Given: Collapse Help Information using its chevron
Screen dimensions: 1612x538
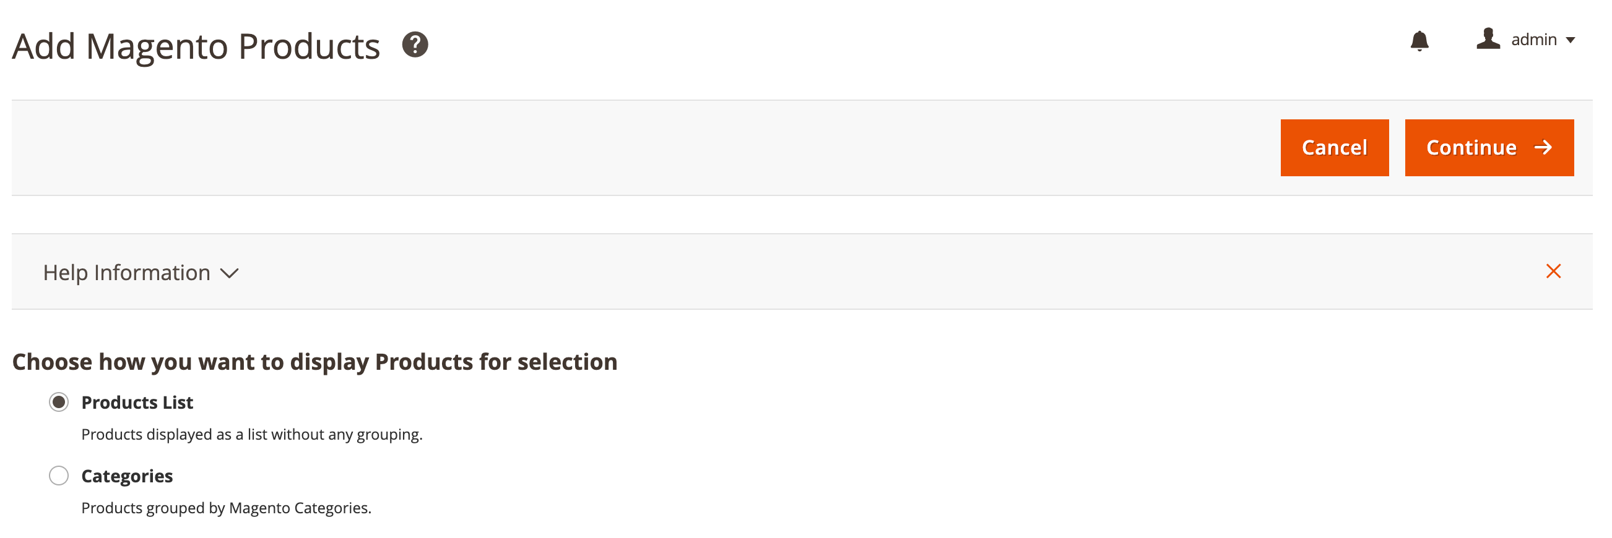Looking at the screenshot, I should [x=229, y=273].
